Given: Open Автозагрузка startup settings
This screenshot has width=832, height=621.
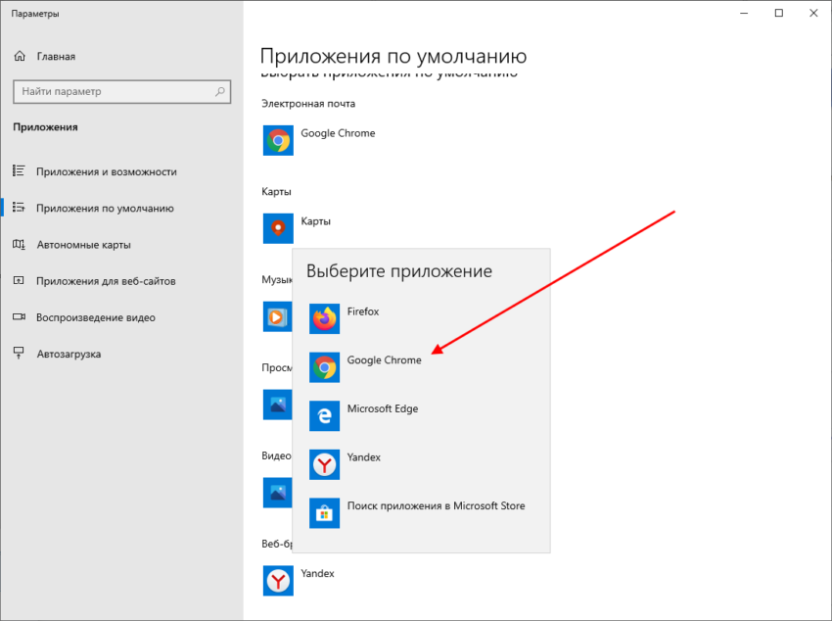Looking at the screenshot, I should pyautogui.click(x=69, y=354).
